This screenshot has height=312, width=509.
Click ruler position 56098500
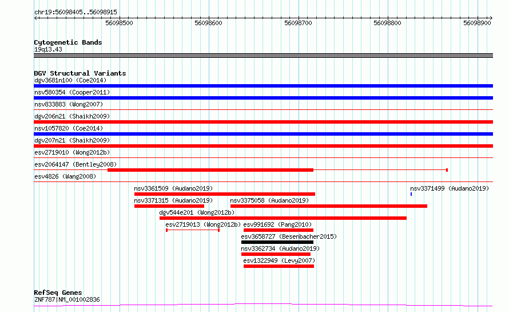tap(119, 23)
